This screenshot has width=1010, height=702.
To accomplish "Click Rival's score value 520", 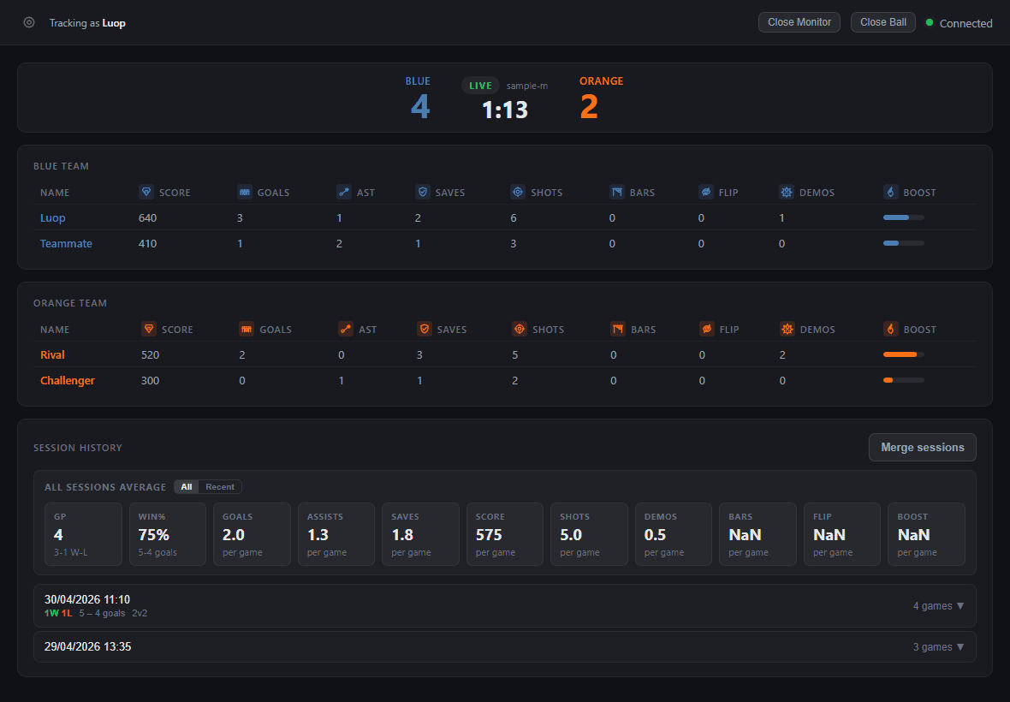I will point(150,355).
